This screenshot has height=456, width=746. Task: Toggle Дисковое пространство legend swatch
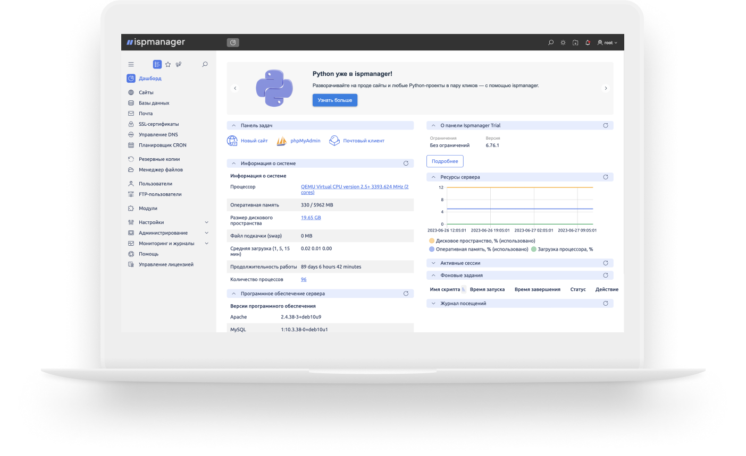pos(432,241)
